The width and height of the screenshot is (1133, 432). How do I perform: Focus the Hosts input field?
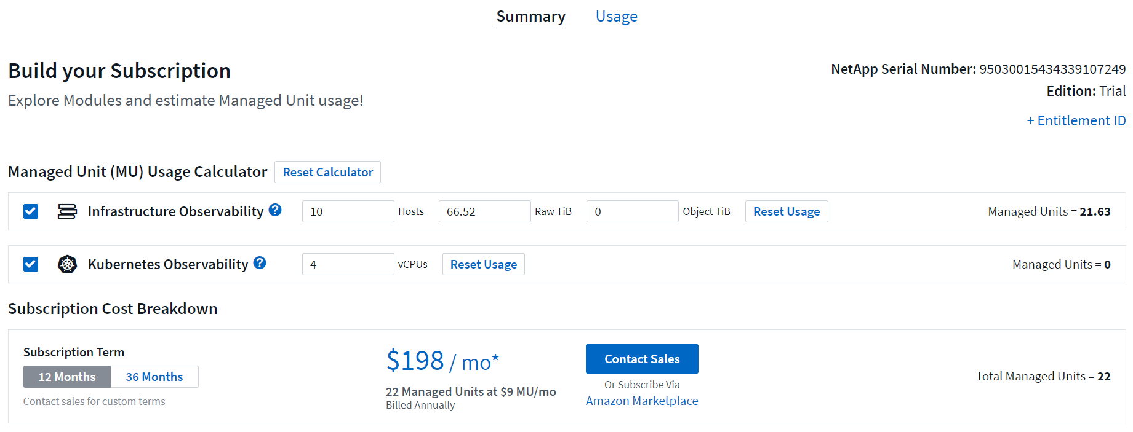pos(348,211)
